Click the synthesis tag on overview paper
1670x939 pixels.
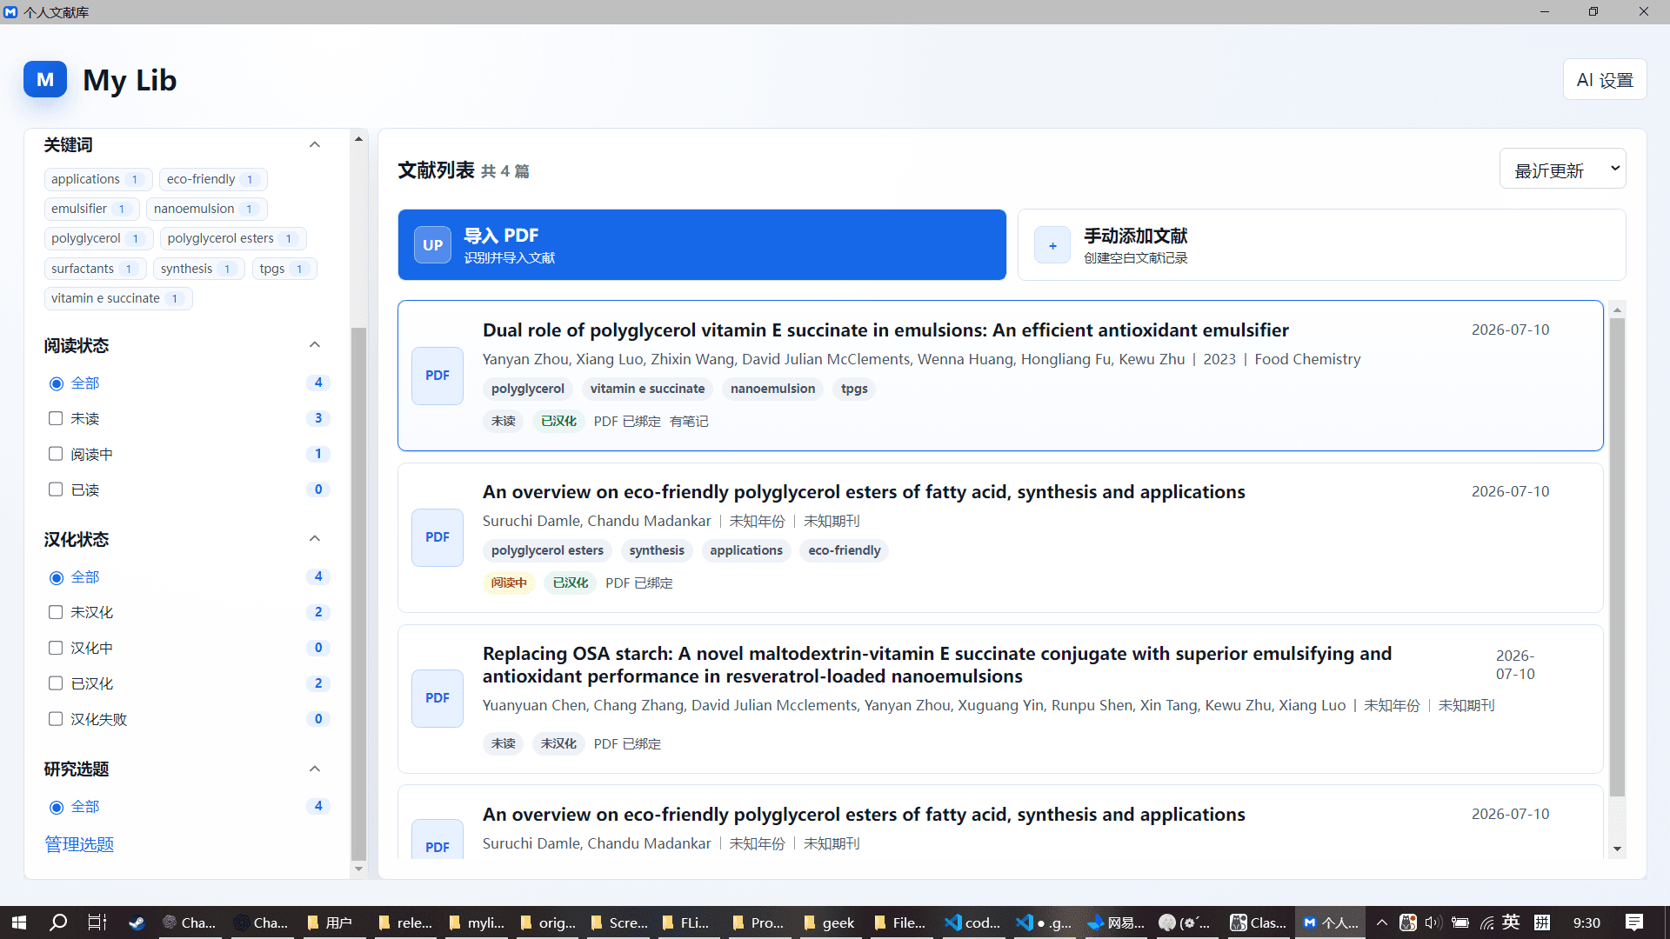[x=657, y=550]
